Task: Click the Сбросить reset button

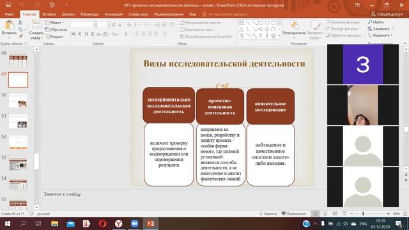Action: pos(56,29)
